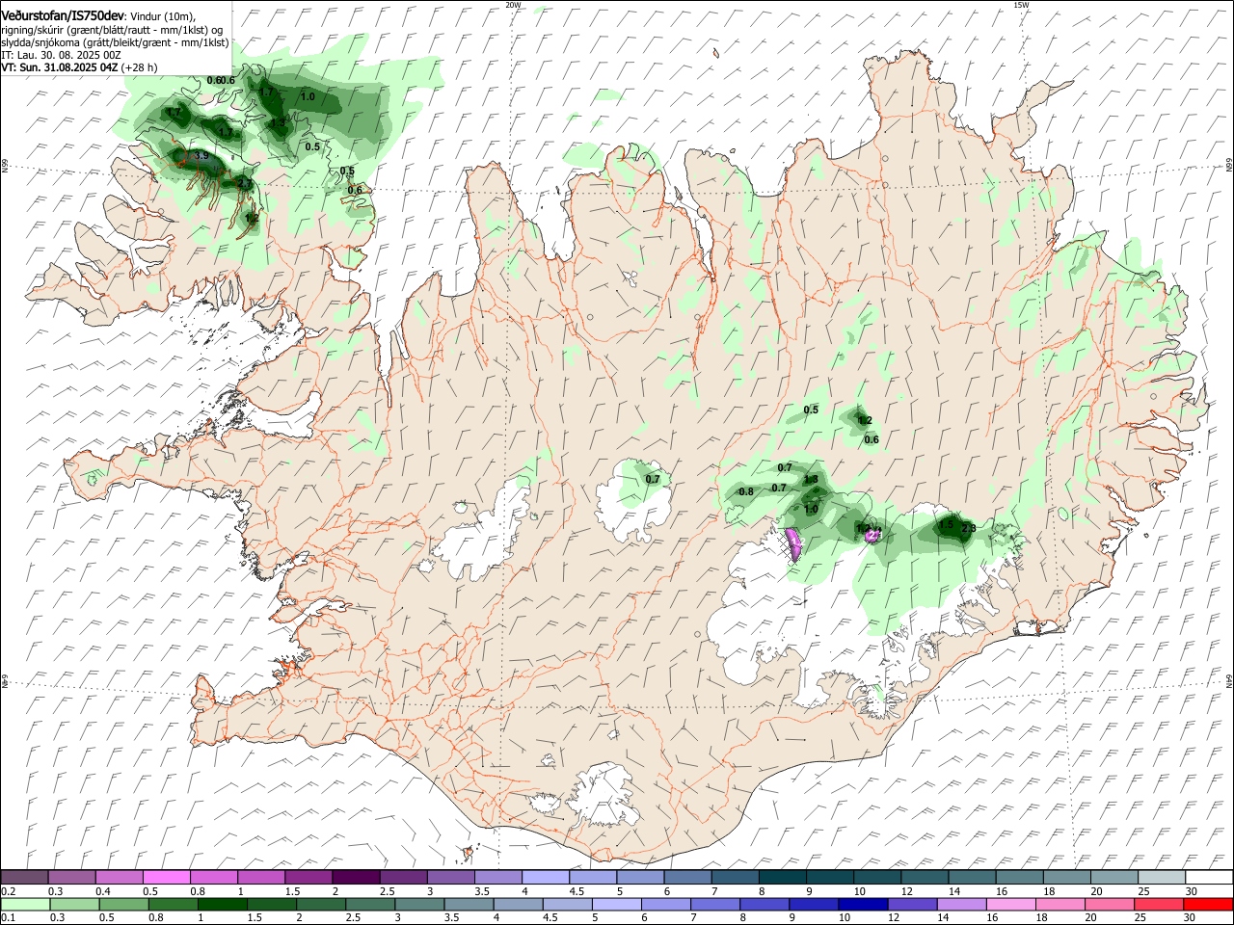
Task: Click the pale lavender 4 mm snow legend swatch
Action: (x=545, y=877)
